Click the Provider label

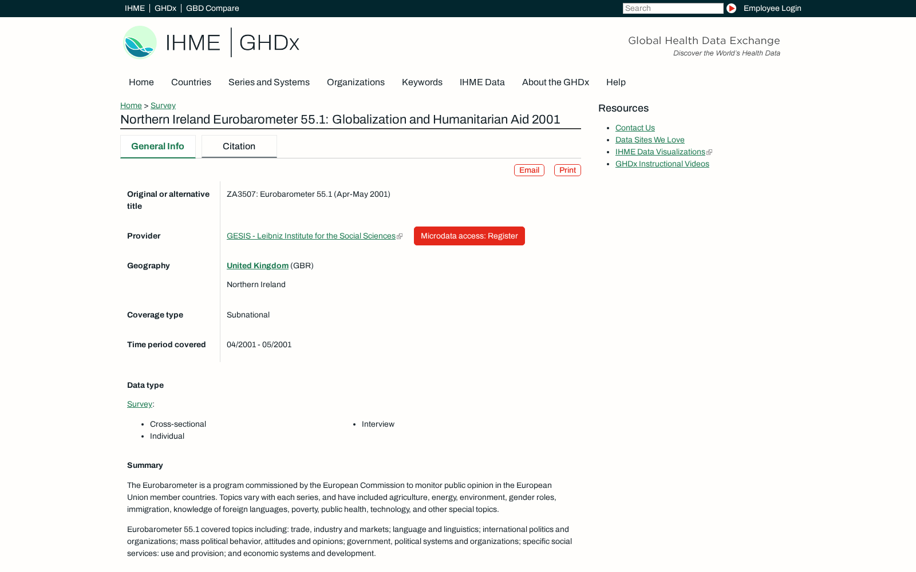(144, 236)
